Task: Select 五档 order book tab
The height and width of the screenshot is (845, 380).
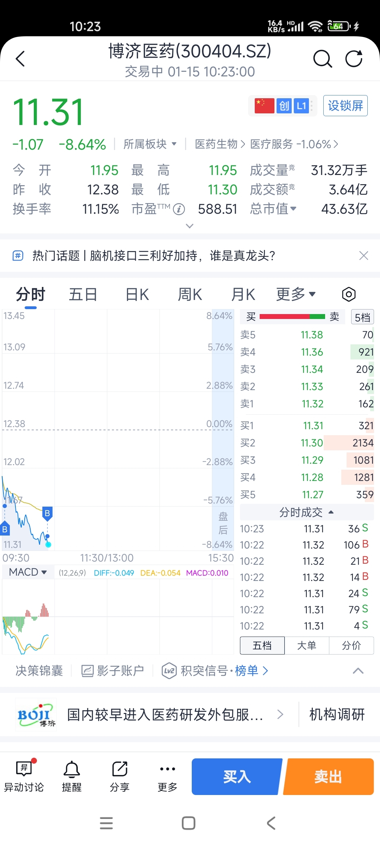Action: coord(262,645)
